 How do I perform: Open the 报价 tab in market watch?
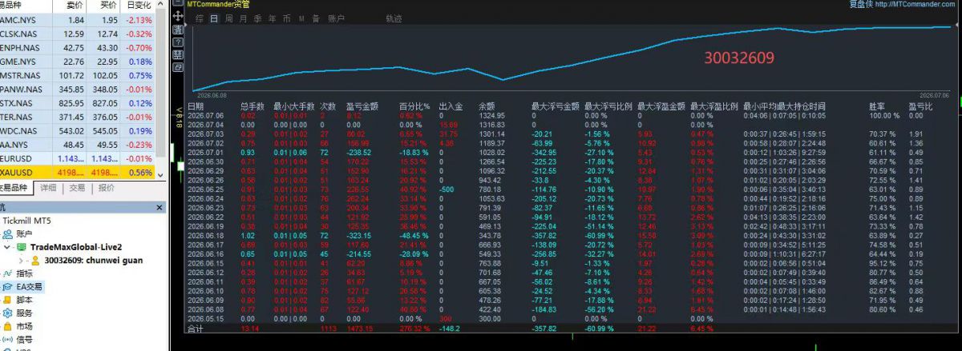point(106,189)
